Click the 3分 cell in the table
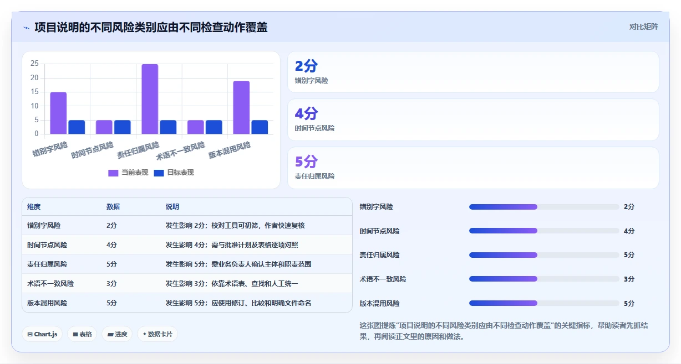Screen dimensions: 681x364 (x=111, y=283)
